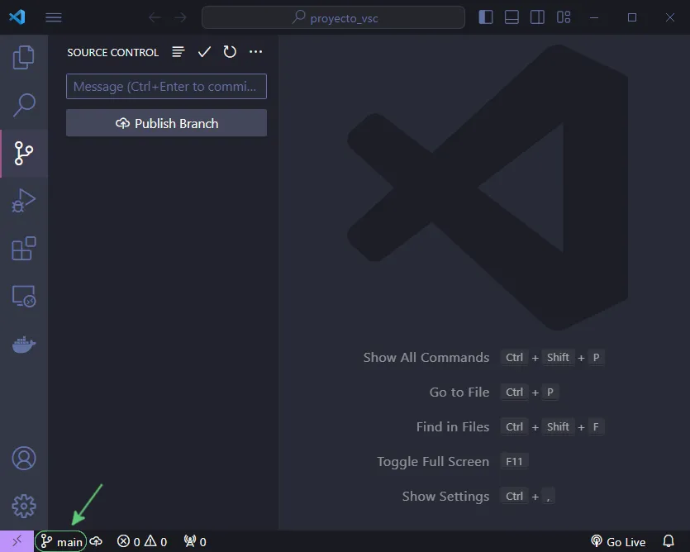Toggle the Secondary Side Bar layout button
Screen dimensions: 690x552
537,17
